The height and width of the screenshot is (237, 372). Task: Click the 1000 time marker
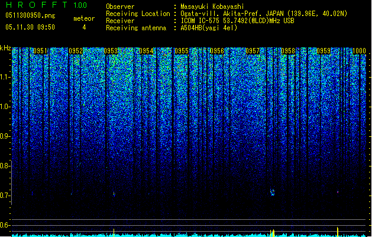(x=359, y=51)
